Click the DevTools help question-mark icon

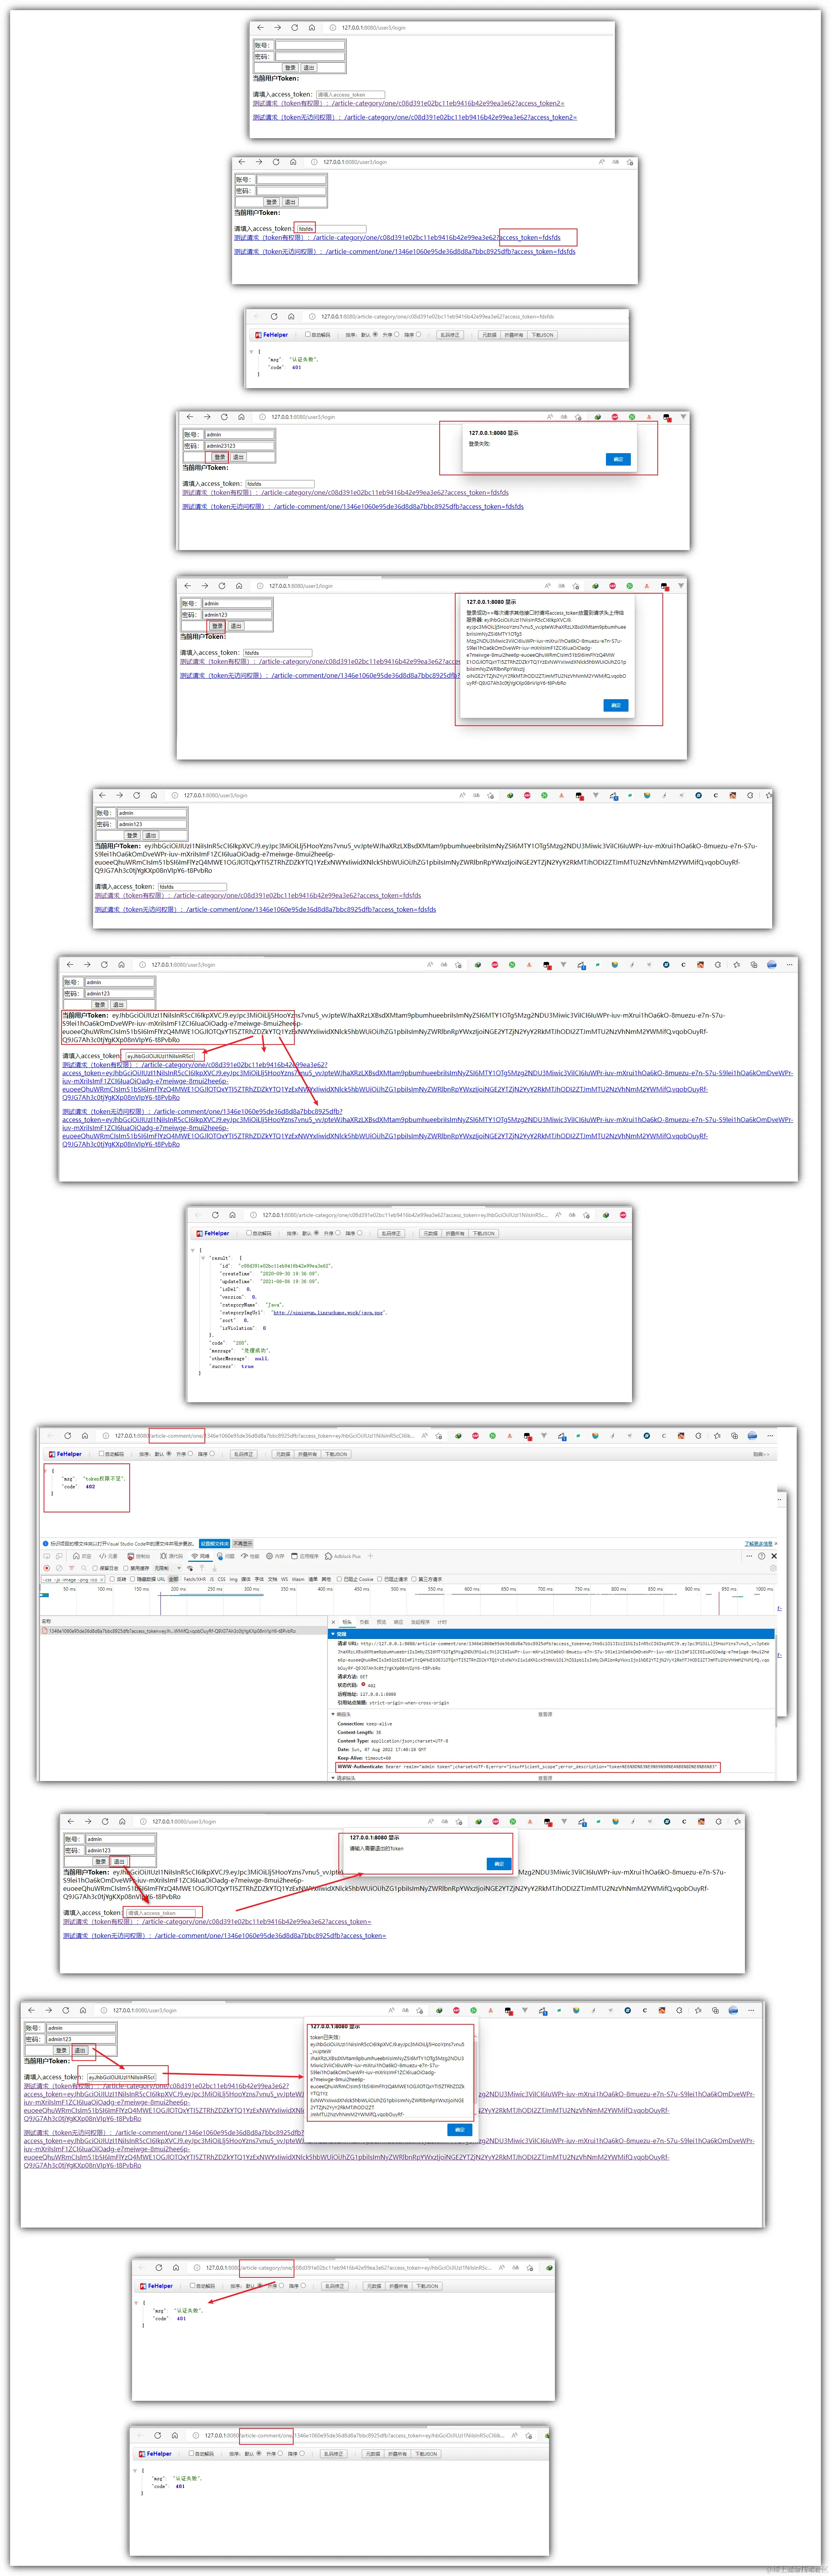762,1556
